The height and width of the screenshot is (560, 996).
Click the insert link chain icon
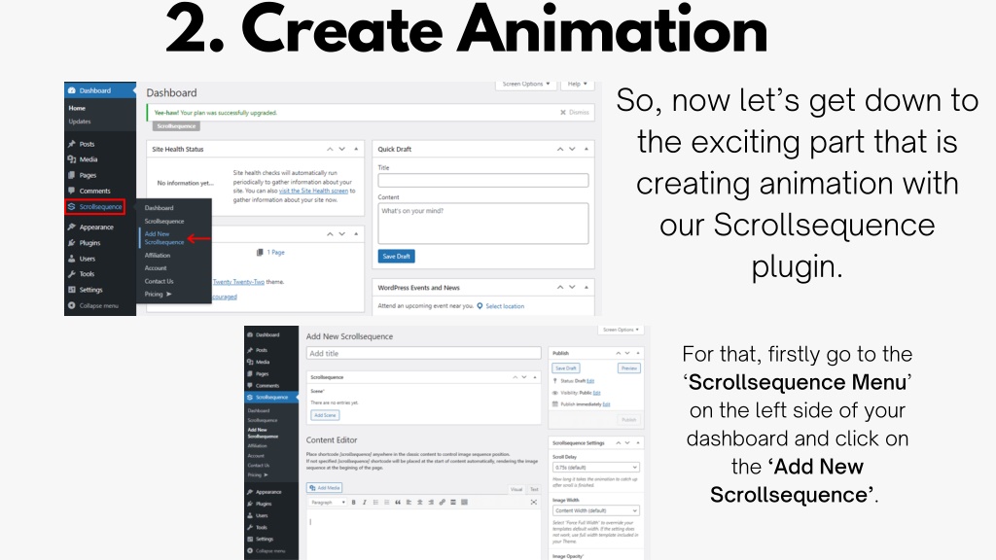tap(443, 503)
